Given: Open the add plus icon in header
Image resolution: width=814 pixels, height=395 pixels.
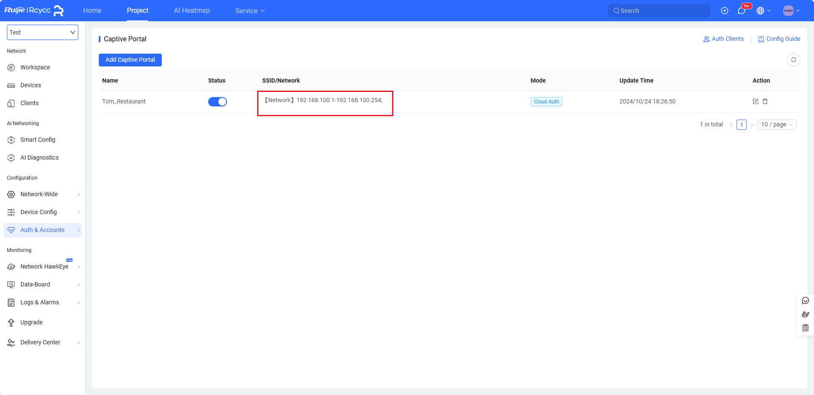Looking at the screenshot, I should point(725,11).
